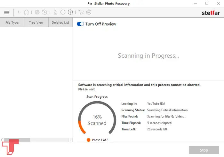This screenshot has height=157, width=224.
Task: Click the left scrollbar arrow
Action: coord(2,140)
